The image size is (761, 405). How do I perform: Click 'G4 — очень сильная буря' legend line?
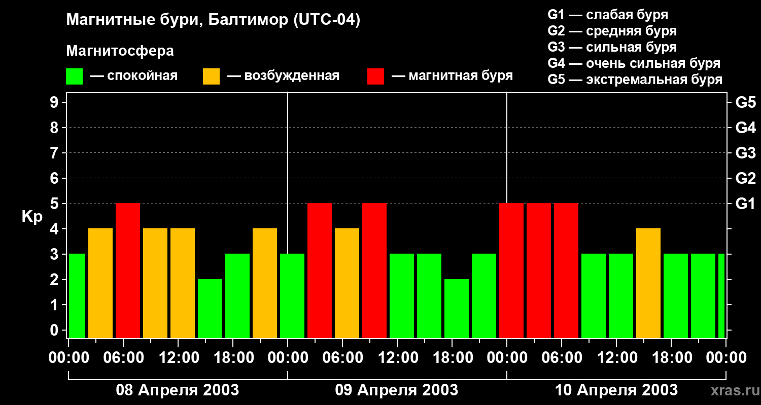[634, 63]
